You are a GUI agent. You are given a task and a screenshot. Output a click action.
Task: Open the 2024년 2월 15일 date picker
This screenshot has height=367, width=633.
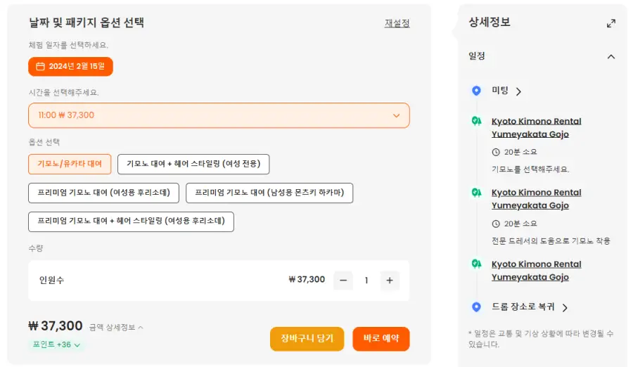tap(70, 66)
